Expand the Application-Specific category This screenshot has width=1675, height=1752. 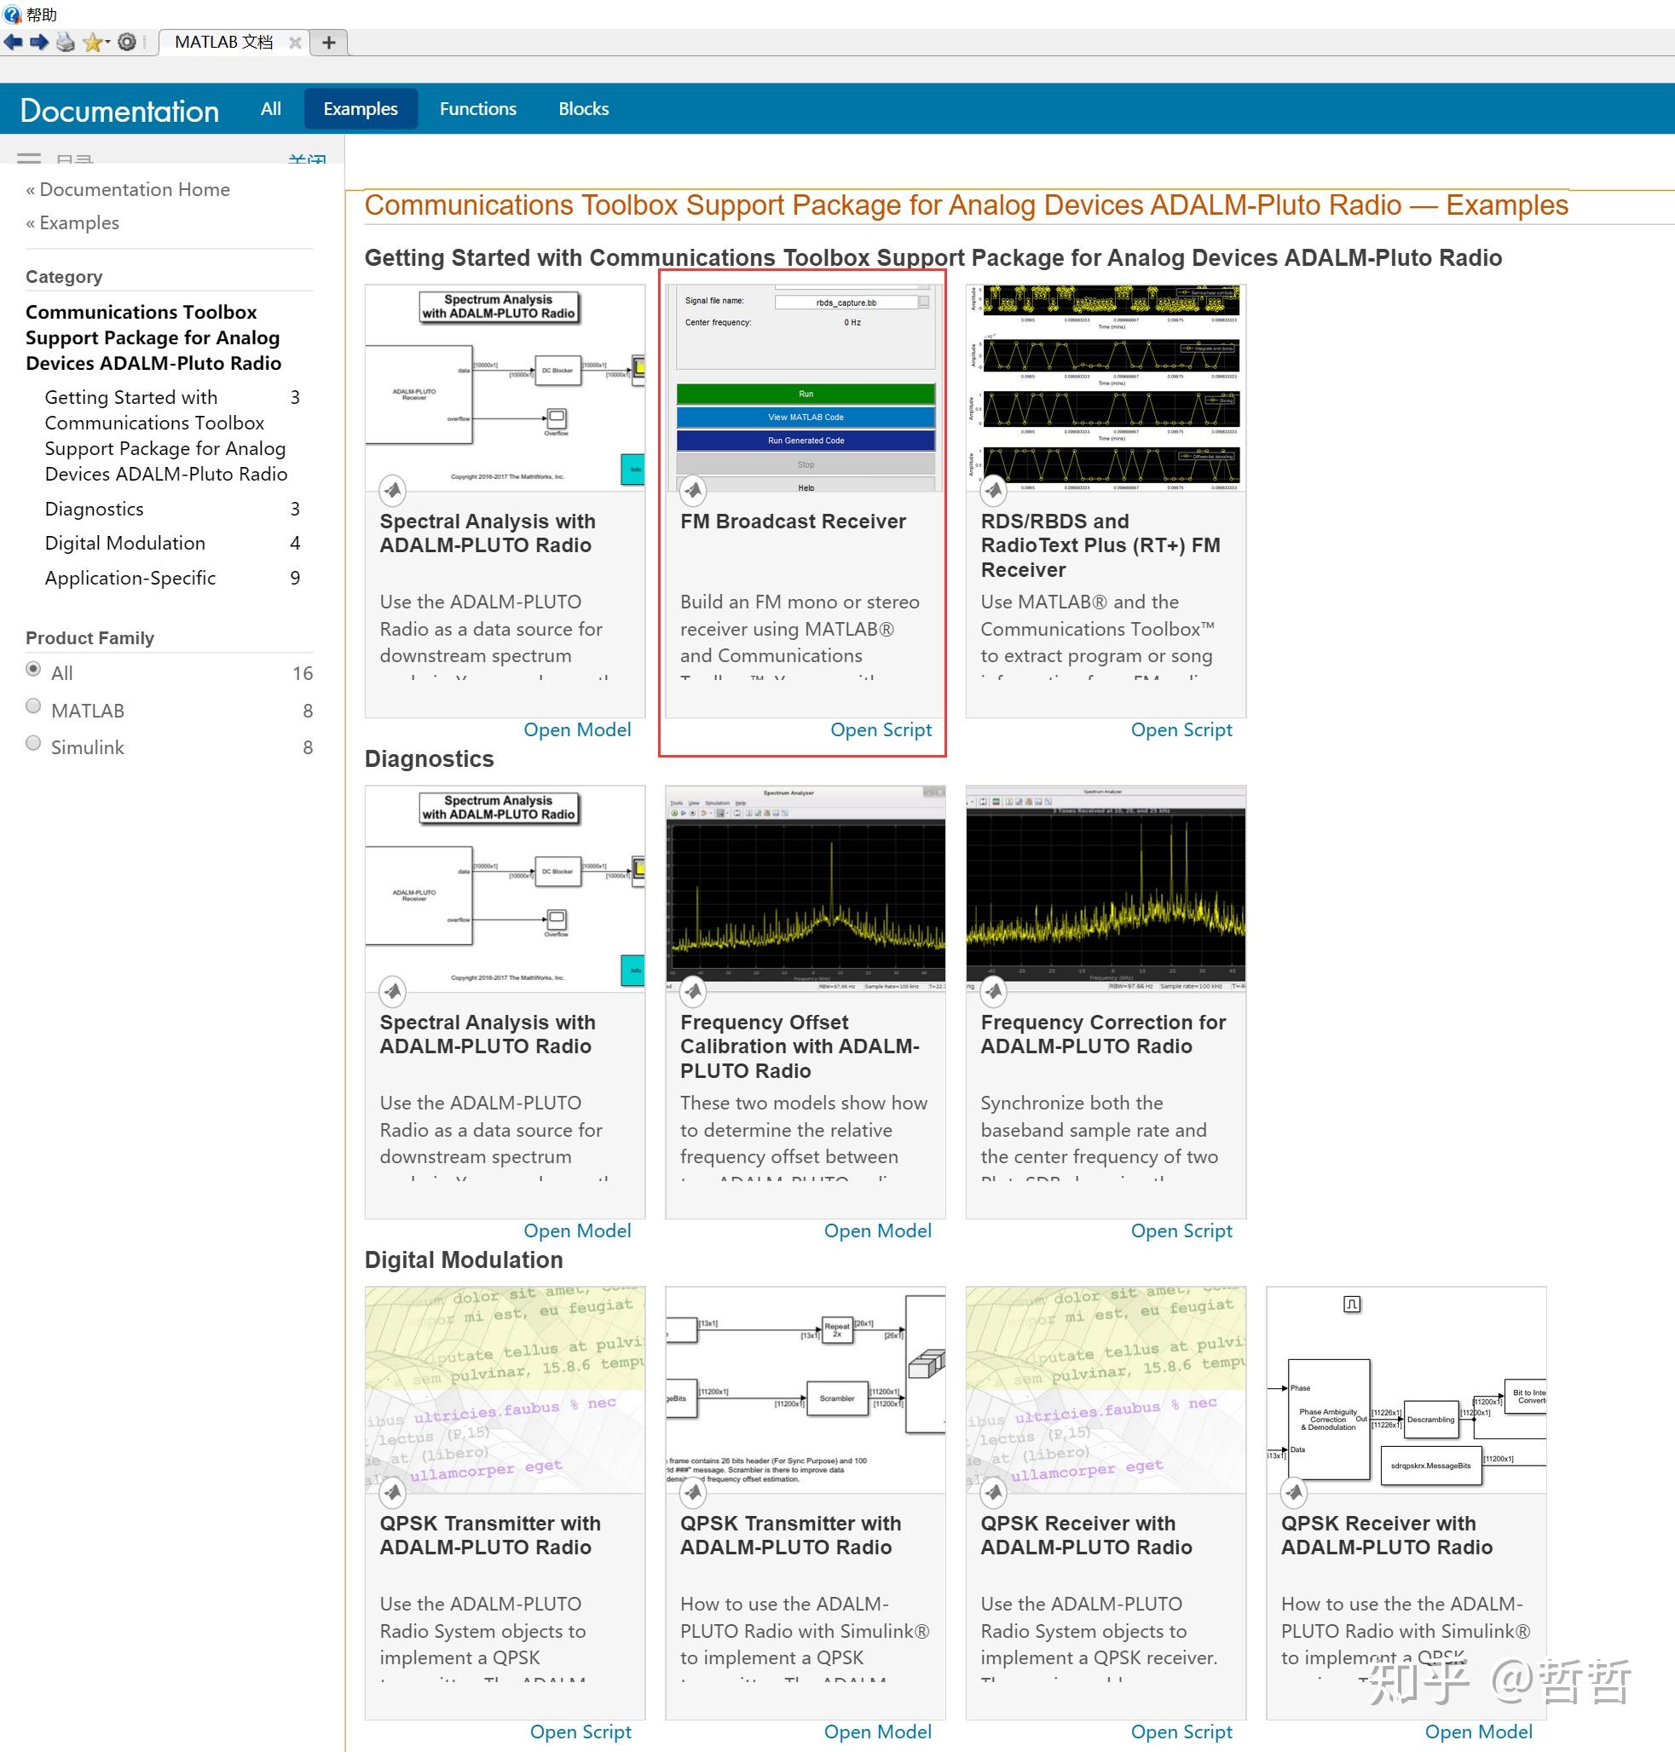(x=129, y=579)
